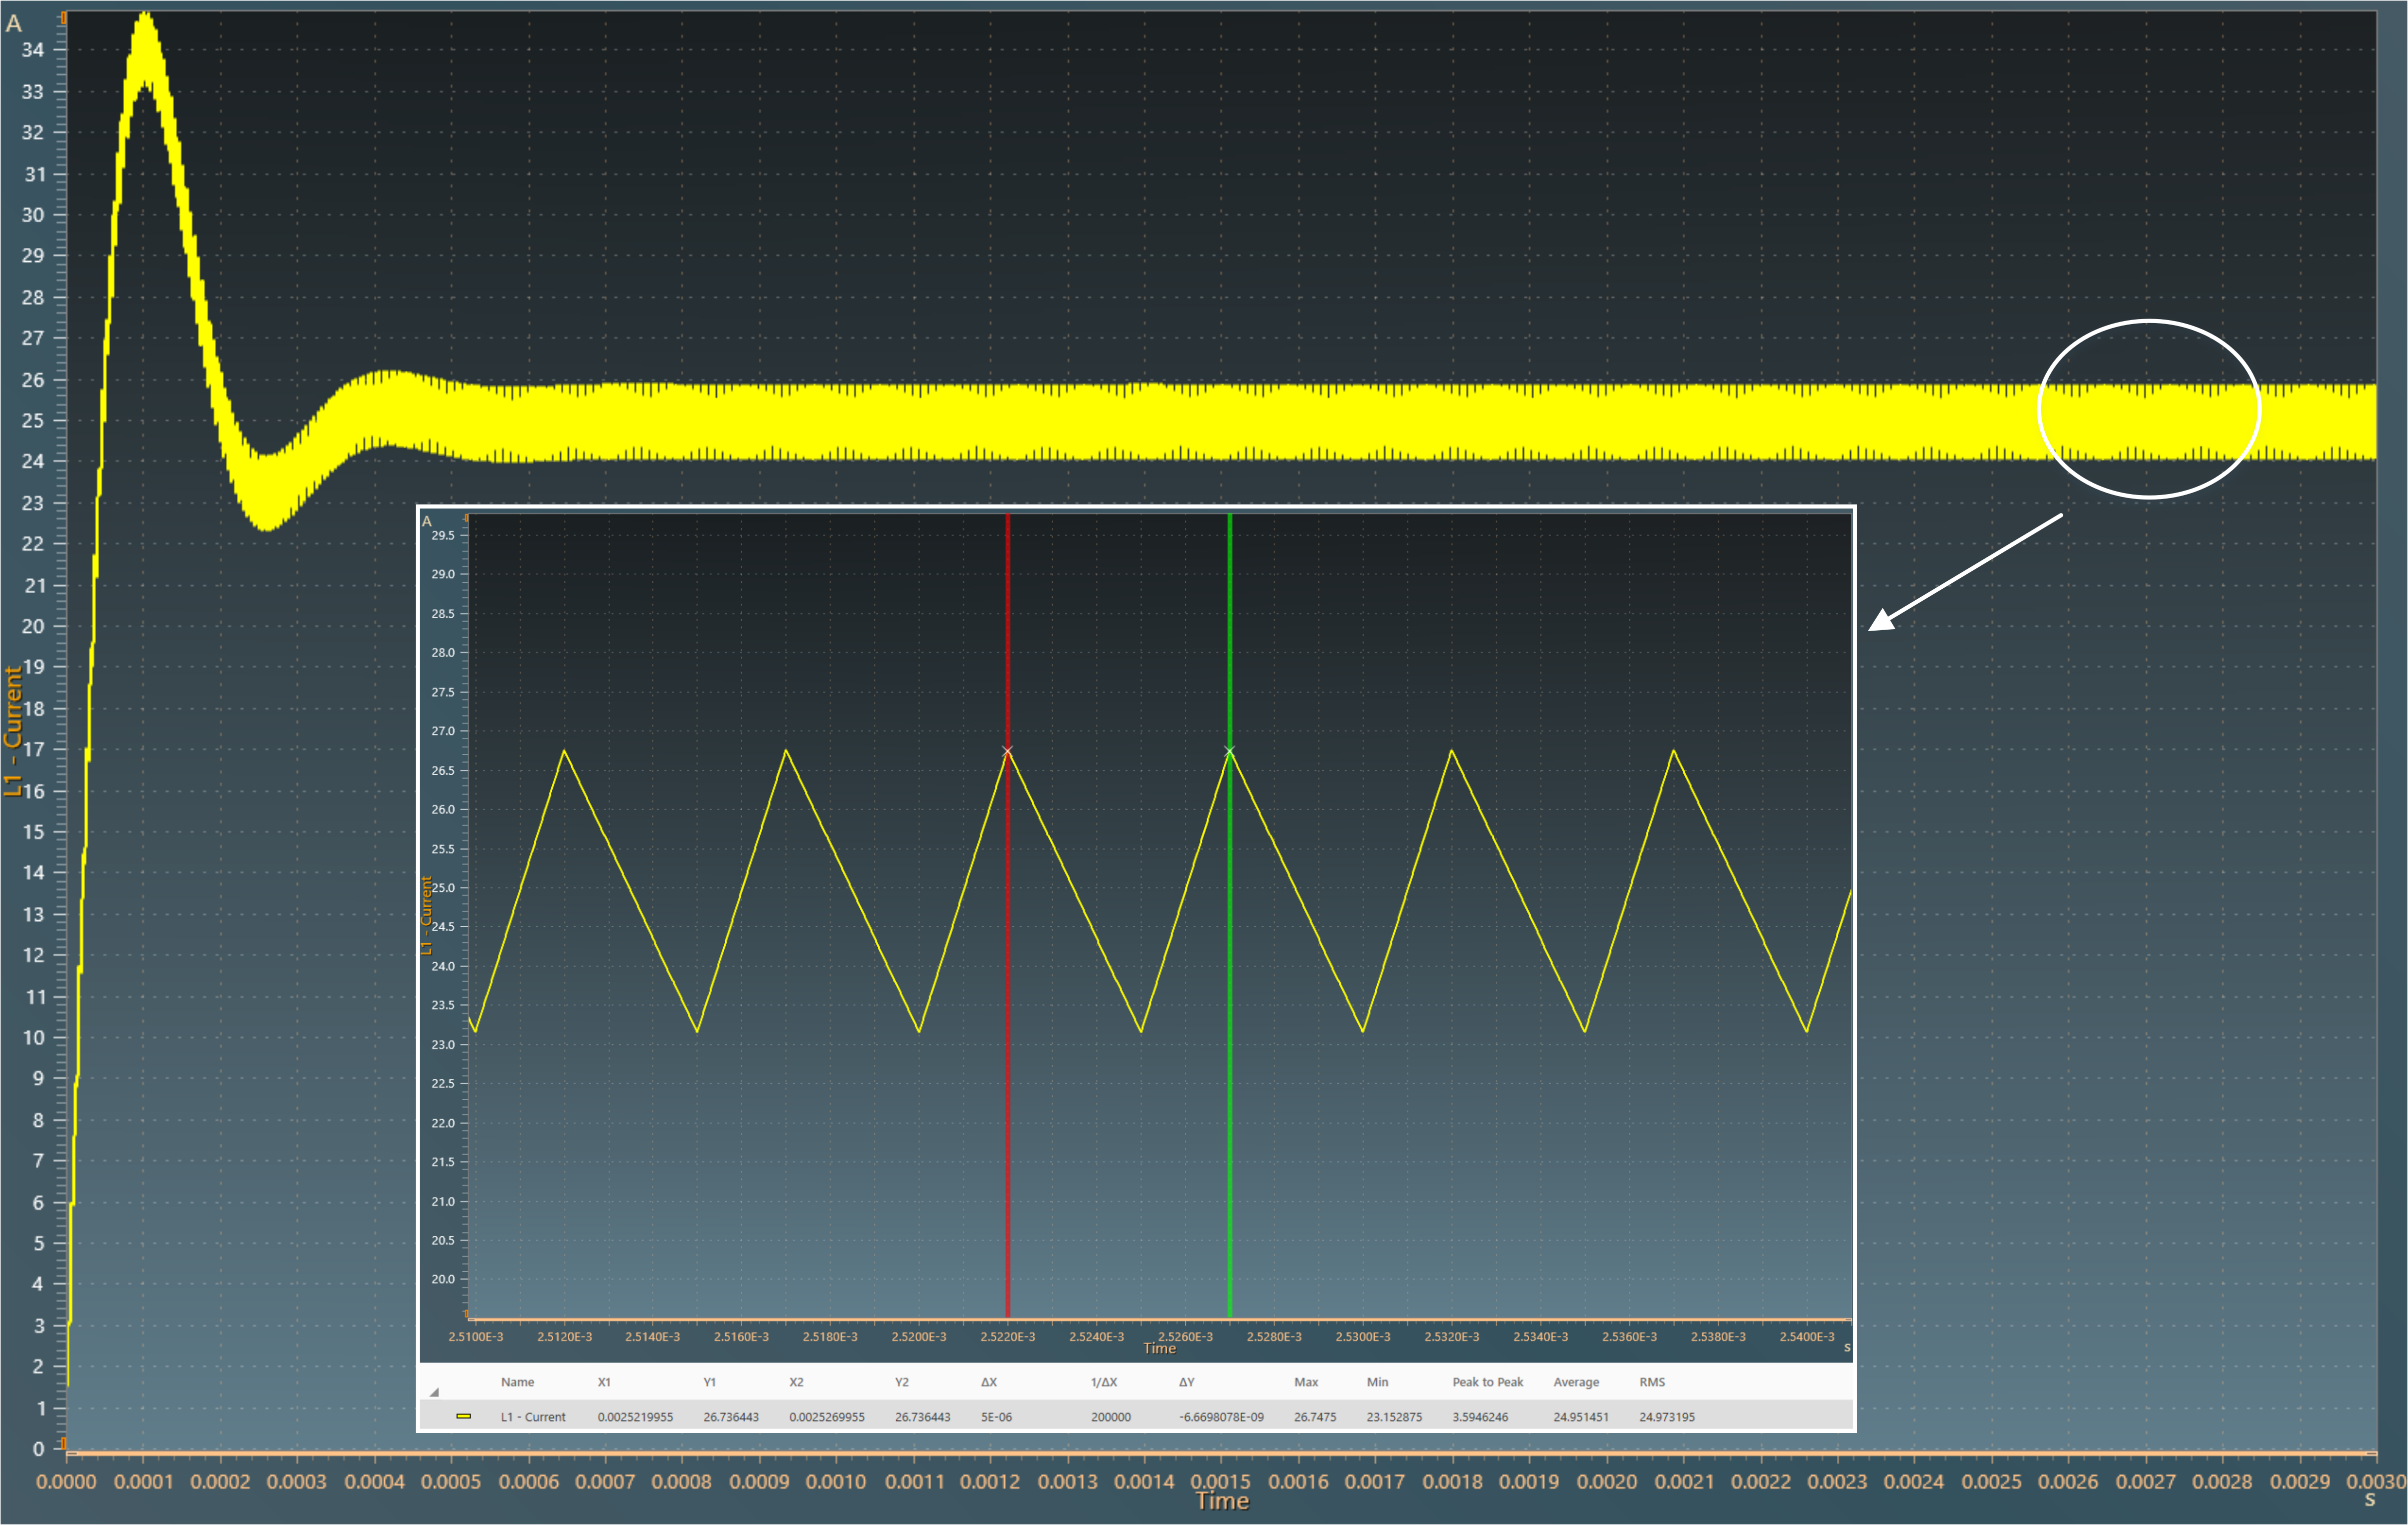Click the Average column header
Screen dimensions: 2408x1525
[x=1576, y=1382]
